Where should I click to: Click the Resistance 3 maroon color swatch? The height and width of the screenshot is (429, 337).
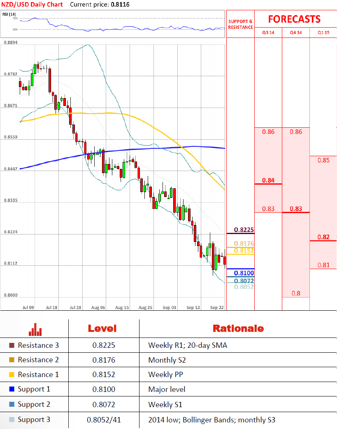click(12, 345)
